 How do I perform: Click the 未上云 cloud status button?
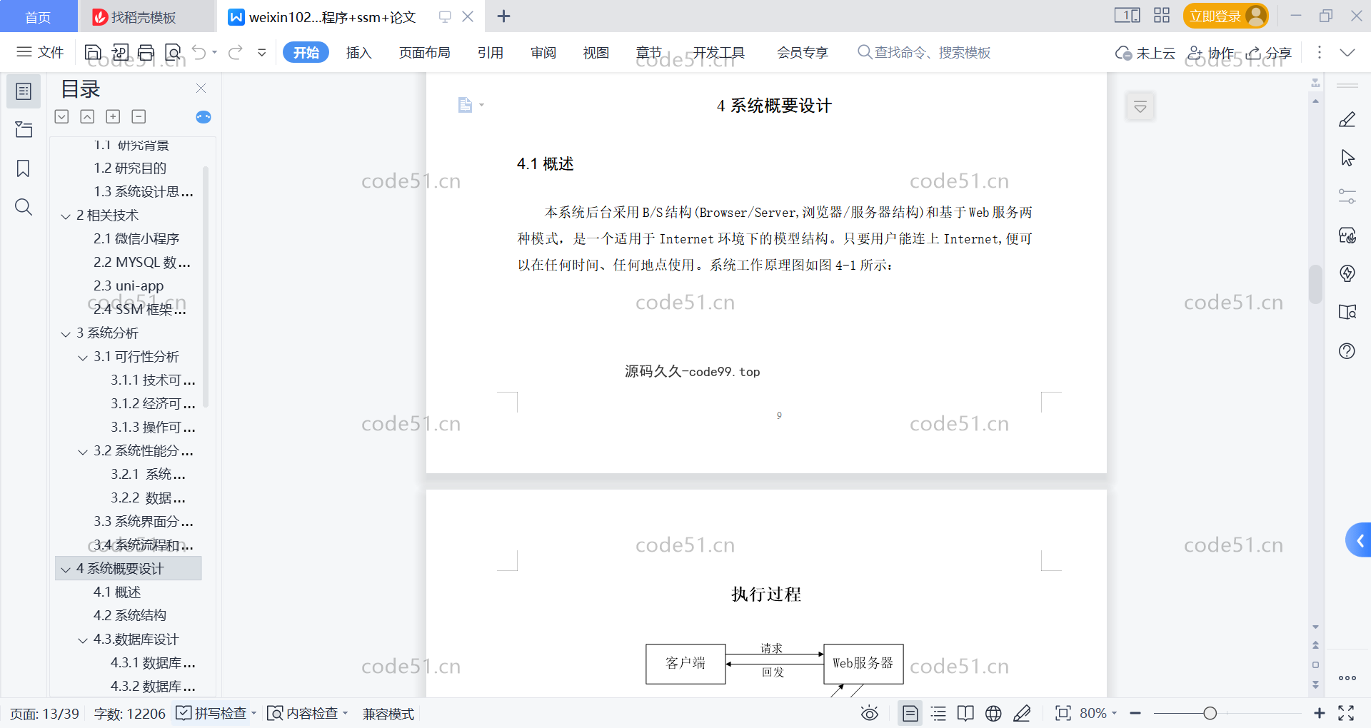click(x=1145, y=53)
